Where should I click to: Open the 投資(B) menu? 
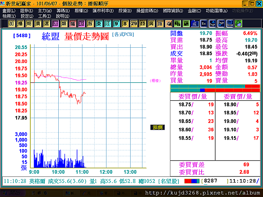pyautogui.click(x=125, y=11)
